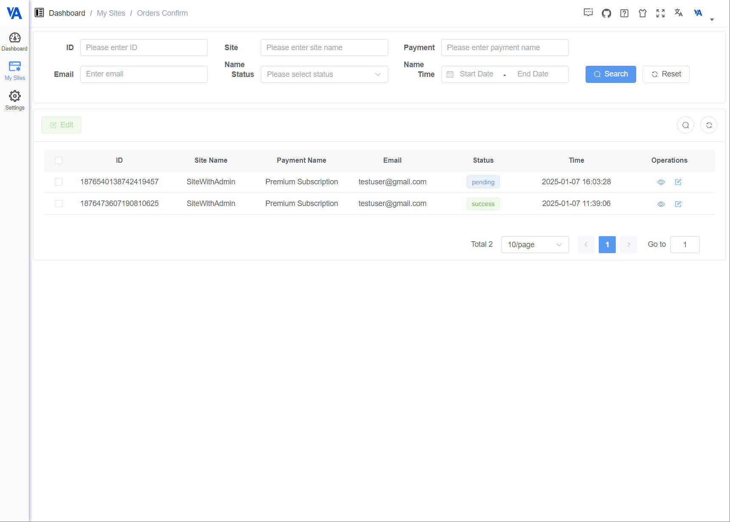Open the language switcher icon

coord(678,13)
